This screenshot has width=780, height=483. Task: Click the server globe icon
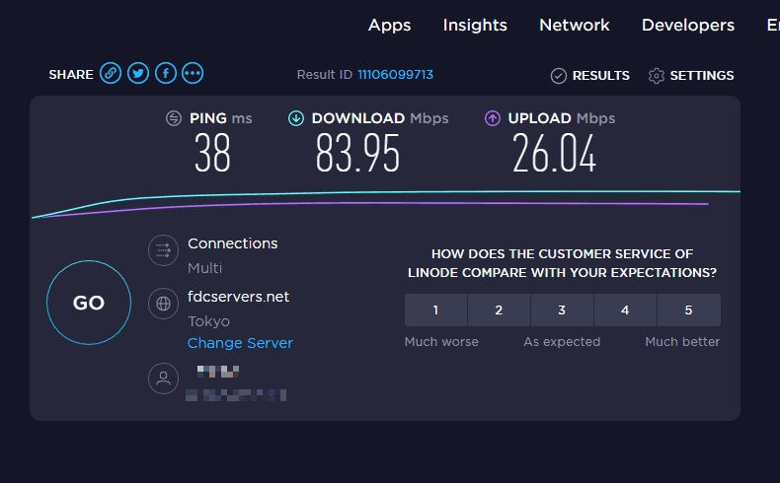[x=161, y=304]
